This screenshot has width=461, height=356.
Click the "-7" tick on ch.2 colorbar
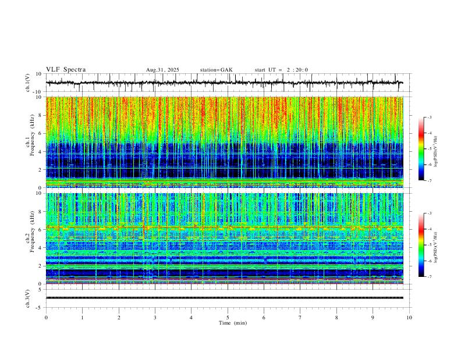(x=430, y=277)
